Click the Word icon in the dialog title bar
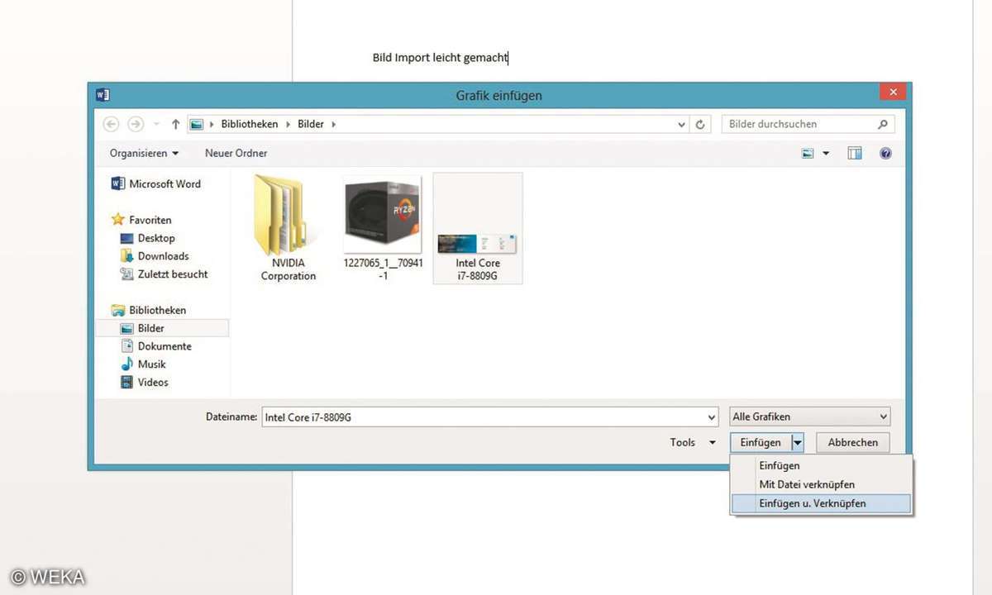 click(103, 95)
